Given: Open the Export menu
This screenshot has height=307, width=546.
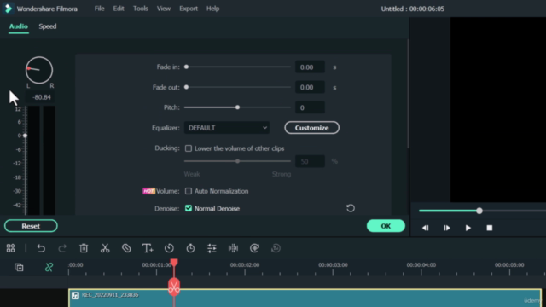Looking at the screenshot, I should pyautogui.click(x=189, y=9).
